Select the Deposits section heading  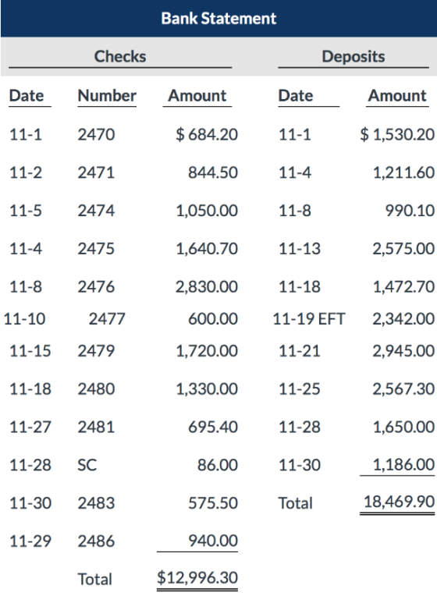click(354, 56)
